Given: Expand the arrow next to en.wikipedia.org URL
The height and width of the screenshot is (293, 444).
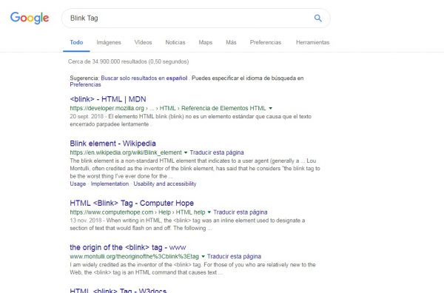Looking at the screenshot, I should coord(186,152).
